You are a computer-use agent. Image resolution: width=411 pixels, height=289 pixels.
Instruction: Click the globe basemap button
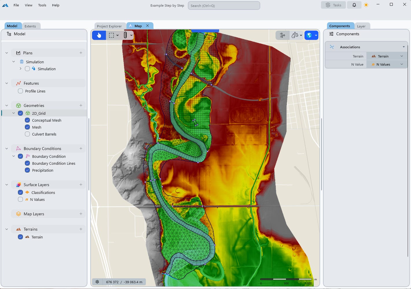[x=309, y=35]
